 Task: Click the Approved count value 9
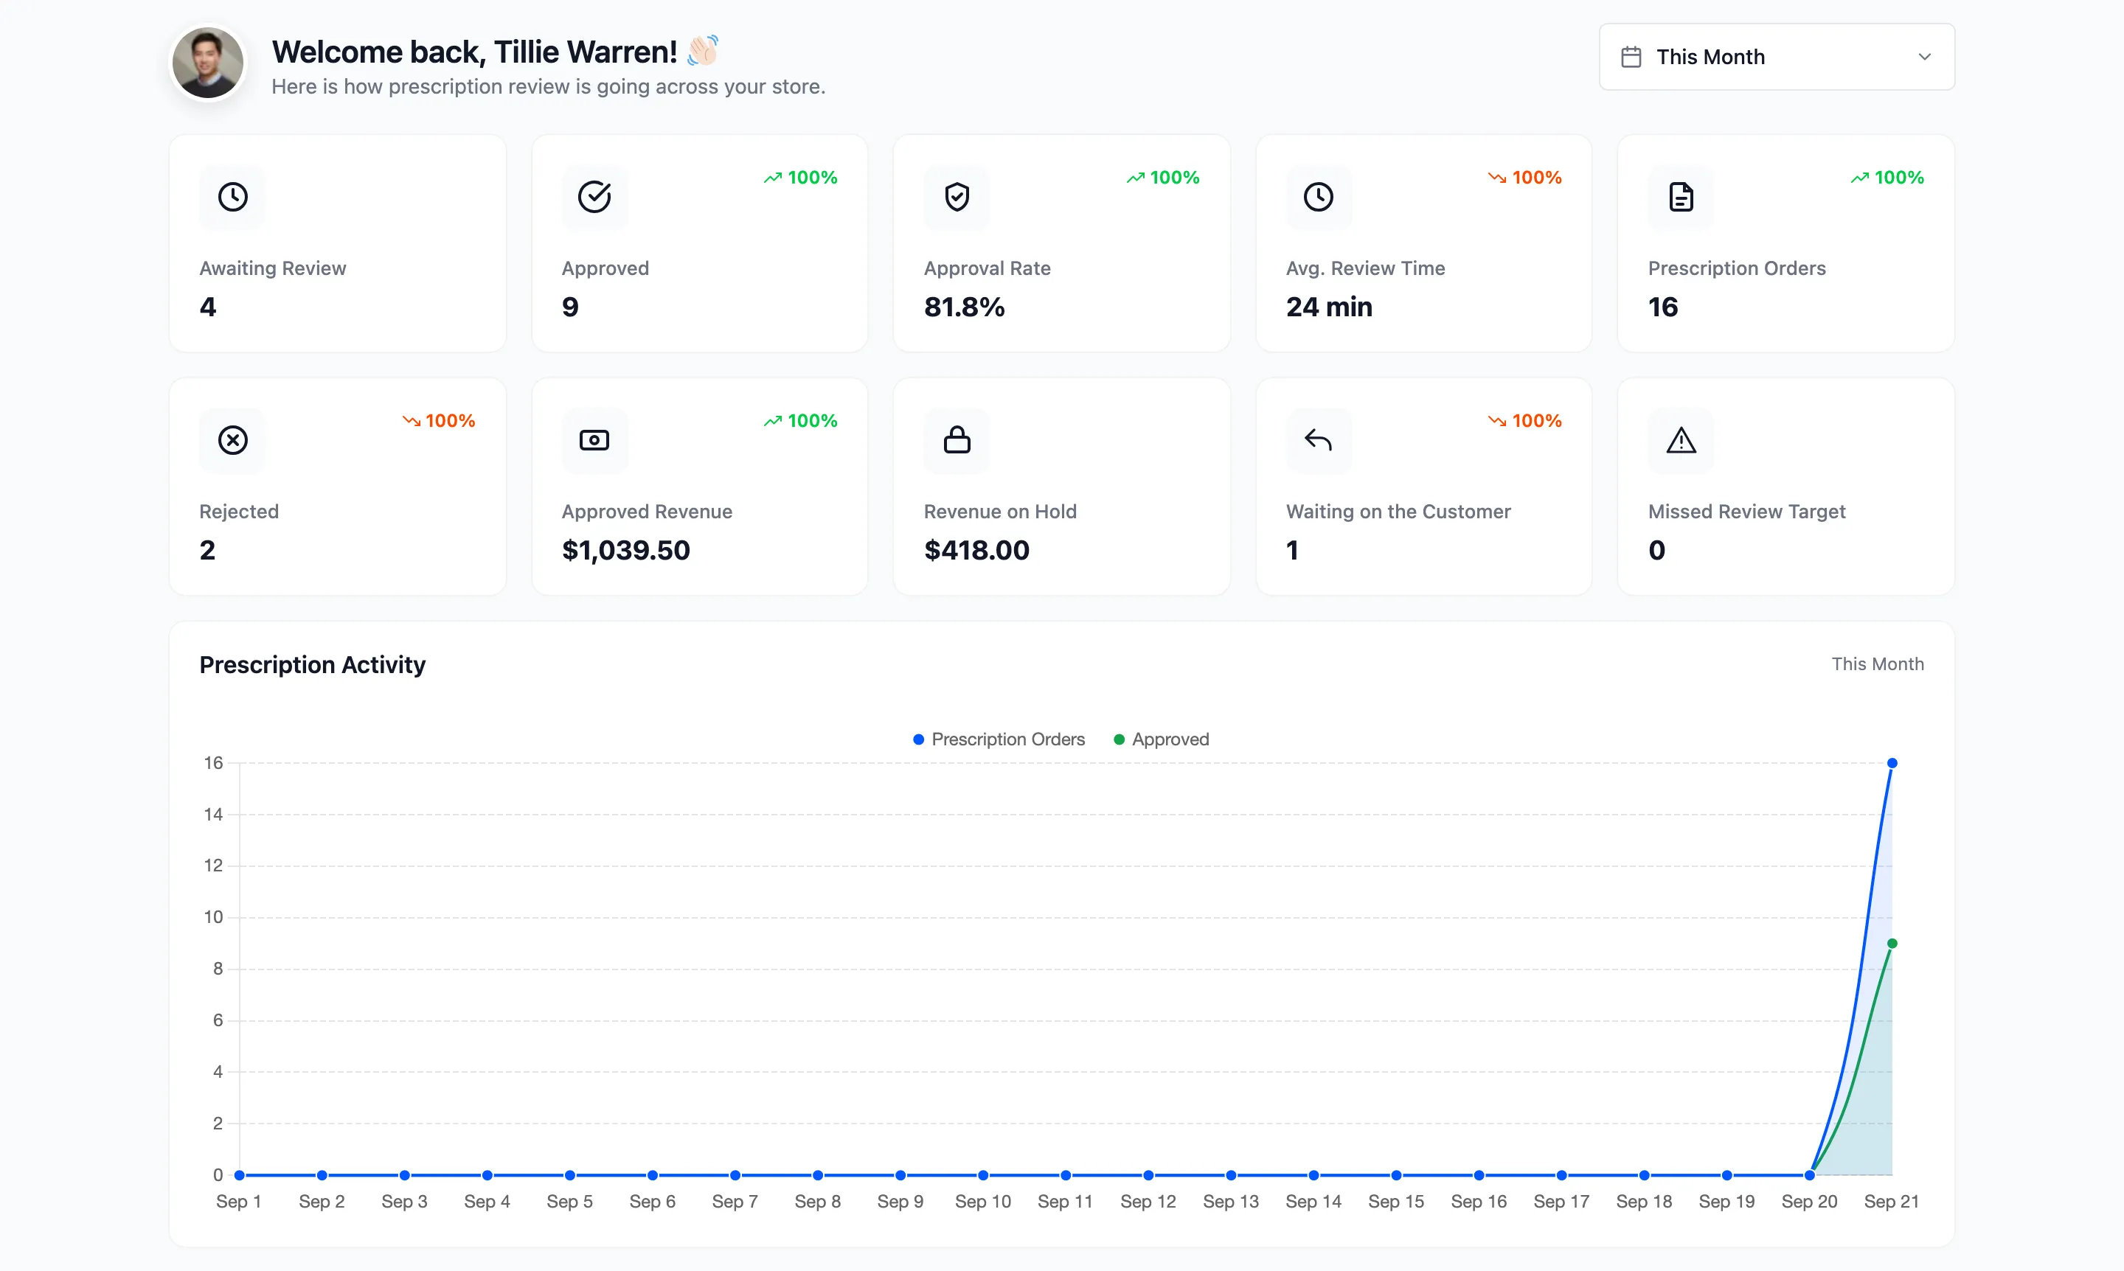point(571,307)
